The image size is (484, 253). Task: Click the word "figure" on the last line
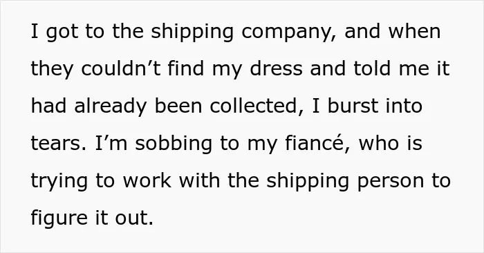point(59,218)
